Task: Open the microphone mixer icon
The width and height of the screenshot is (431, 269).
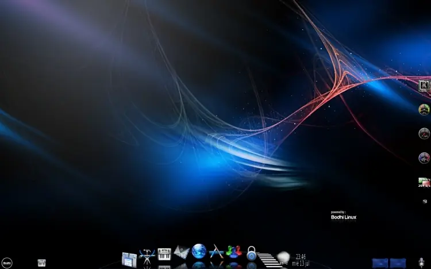Action: click(x=421, y=262)
